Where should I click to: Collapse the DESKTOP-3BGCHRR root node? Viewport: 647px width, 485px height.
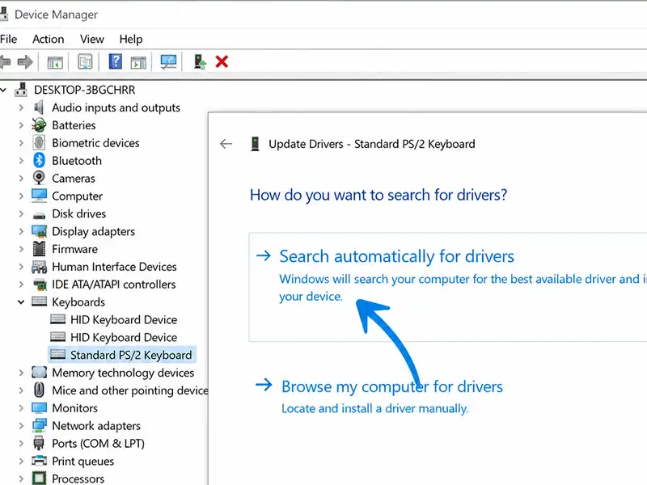tap(4, 90)
